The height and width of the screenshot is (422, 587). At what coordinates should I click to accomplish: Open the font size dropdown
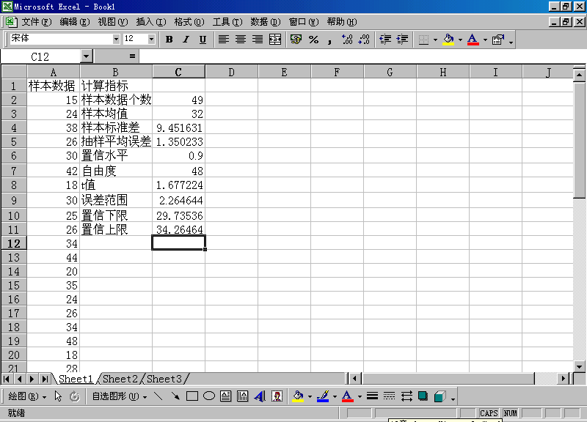click(152, 40)
